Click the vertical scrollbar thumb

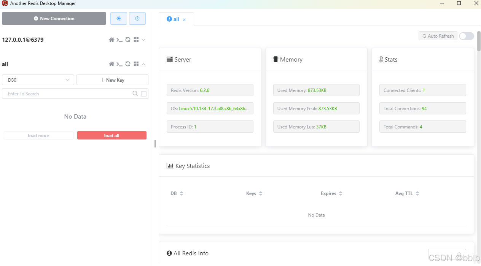[x=479, y=41]
